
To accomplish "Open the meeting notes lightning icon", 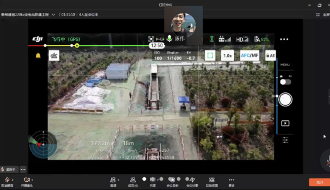I will 192,180.
